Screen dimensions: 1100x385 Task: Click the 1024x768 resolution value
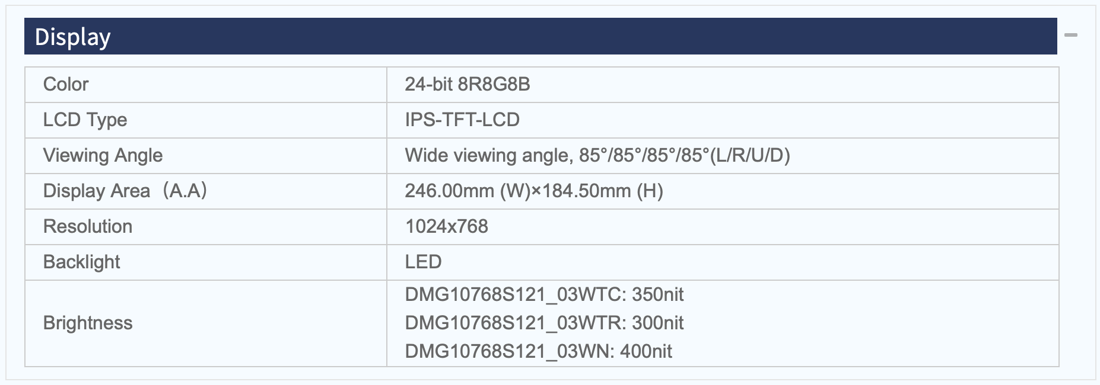[x=447, y=226]
